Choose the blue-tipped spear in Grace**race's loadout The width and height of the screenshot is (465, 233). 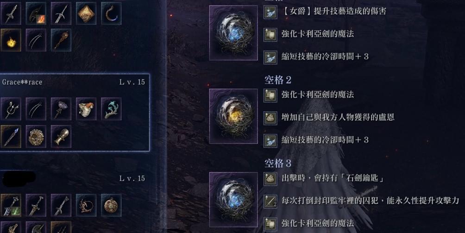(x=11, y=136)
